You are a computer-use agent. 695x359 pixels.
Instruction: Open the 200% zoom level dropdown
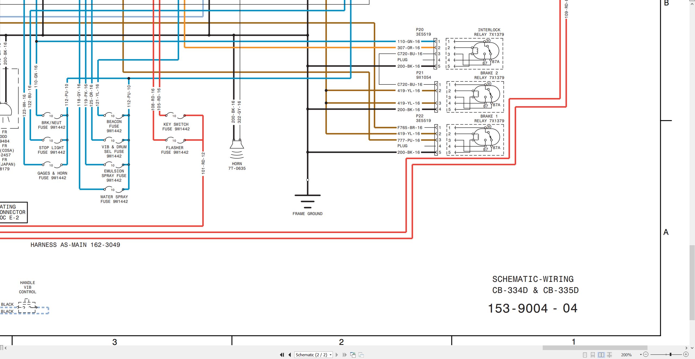click(x=641, y=355)
